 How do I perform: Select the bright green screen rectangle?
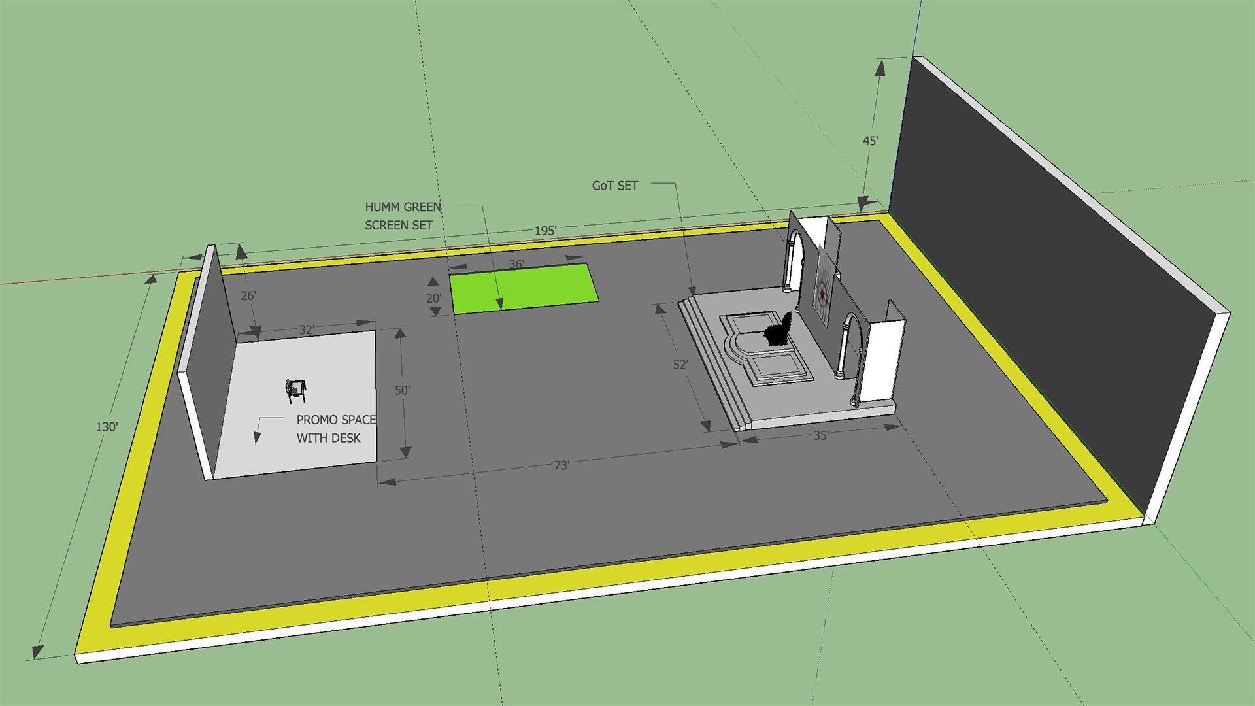(524, 288)
